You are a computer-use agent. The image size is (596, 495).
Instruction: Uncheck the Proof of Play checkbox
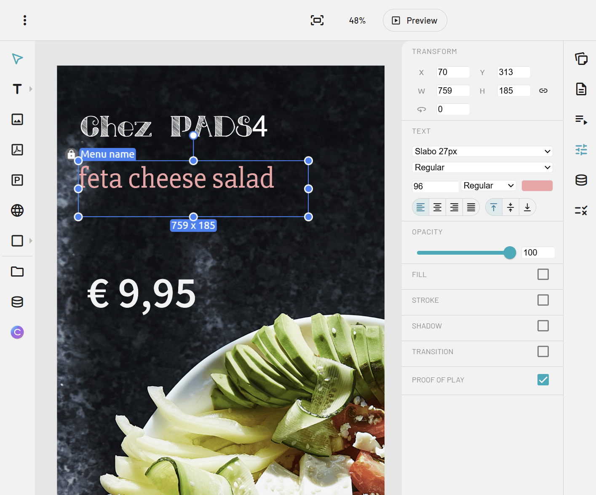(543, 380)
